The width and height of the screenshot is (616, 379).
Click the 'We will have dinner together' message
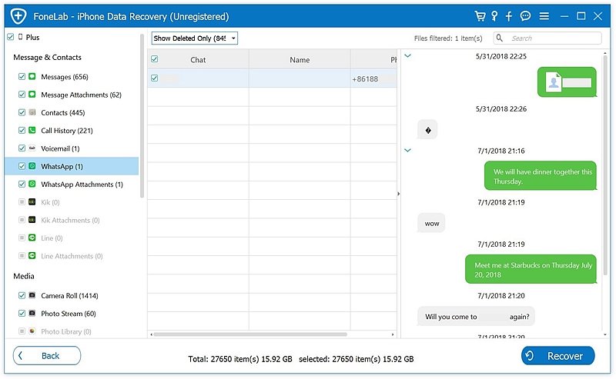point(541,176)
